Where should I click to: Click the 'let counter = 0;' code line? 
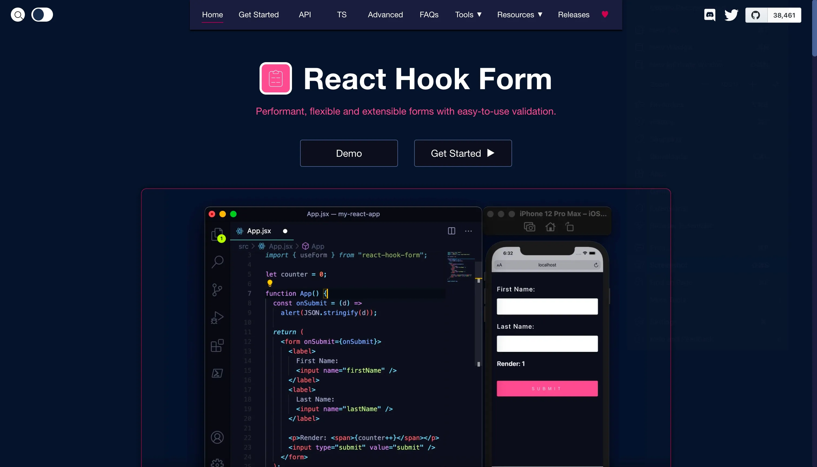point(296,274)
